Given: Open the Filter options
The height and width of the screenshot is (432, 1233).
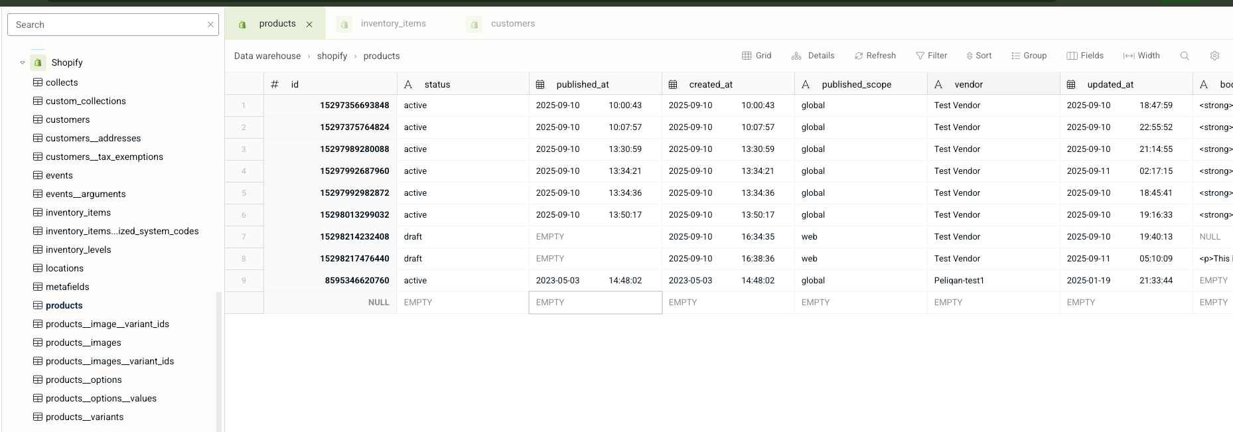Looking at the screenshot, I should tap(931, 56).
